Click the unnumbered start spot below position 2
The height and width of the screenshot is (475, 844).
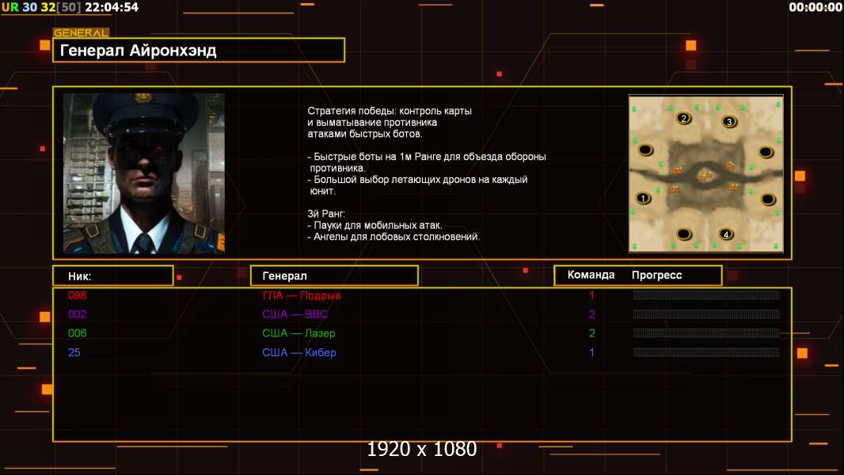[645, 150]
